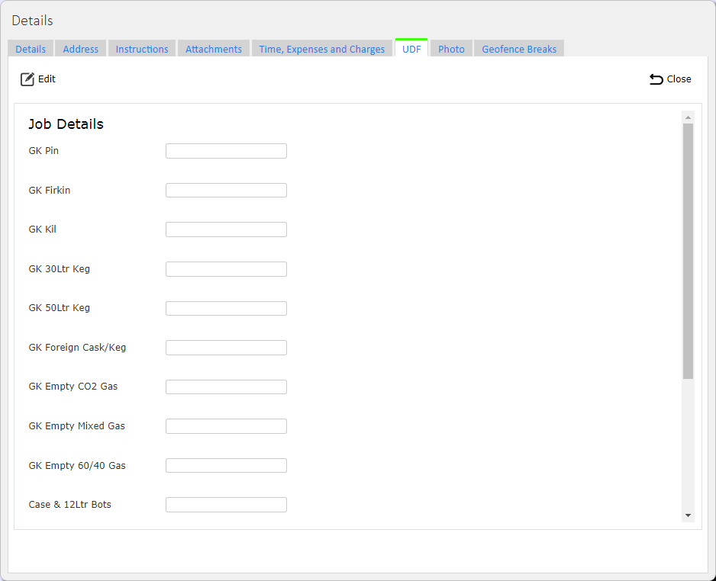
Task: Click the Edit pencil icon
Action: click(27, 79)
